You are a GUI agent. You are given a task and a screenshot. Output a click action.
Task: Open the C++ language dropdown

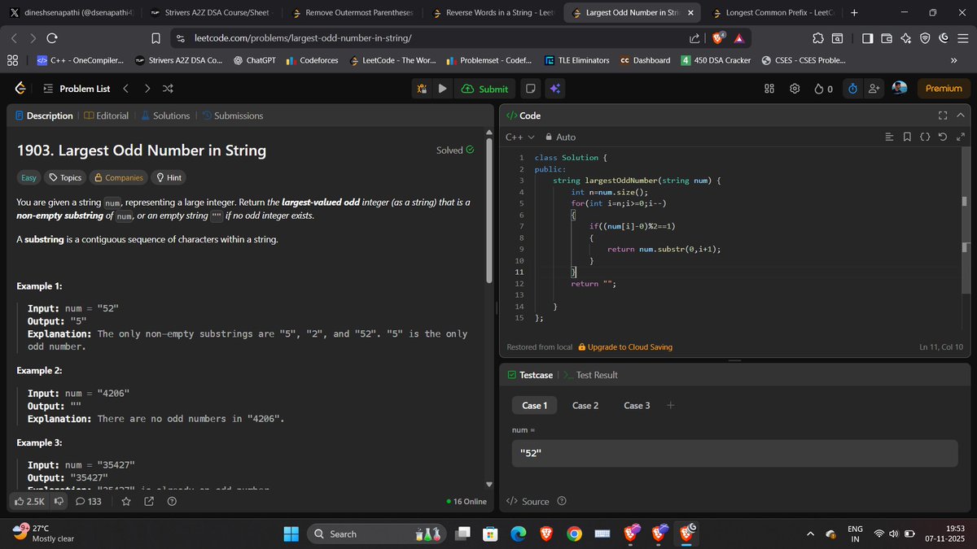520,137
